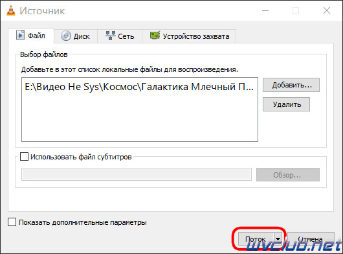This screenshot has height=254, width=343.
Task: Click the Удалить button
Action: [286, 104]
